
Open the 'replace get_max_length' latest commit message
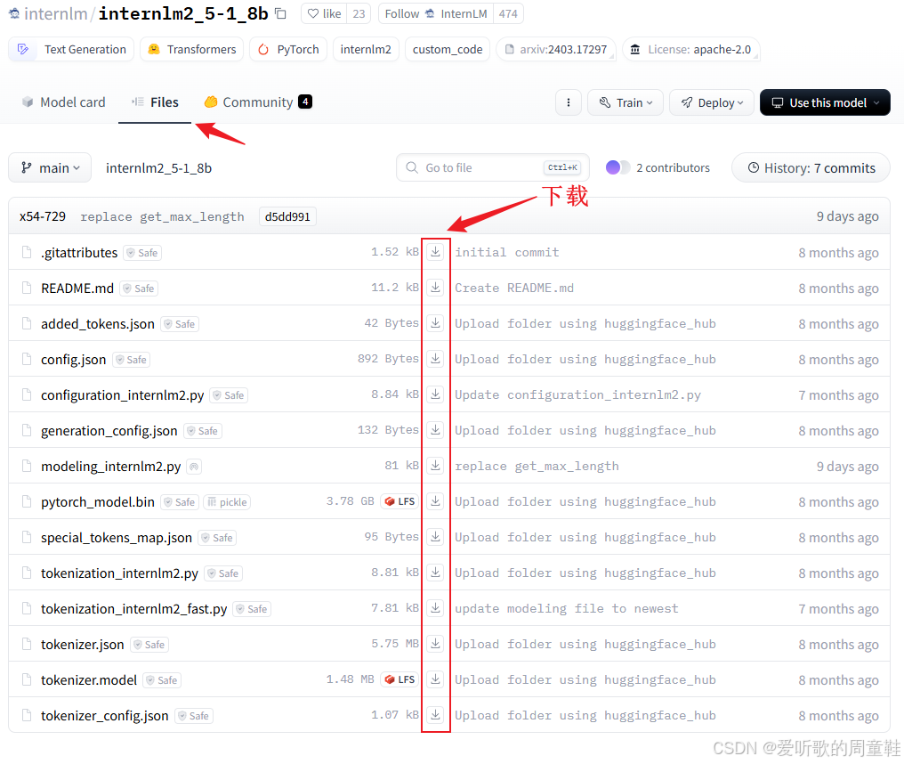(x=162, y=217)
